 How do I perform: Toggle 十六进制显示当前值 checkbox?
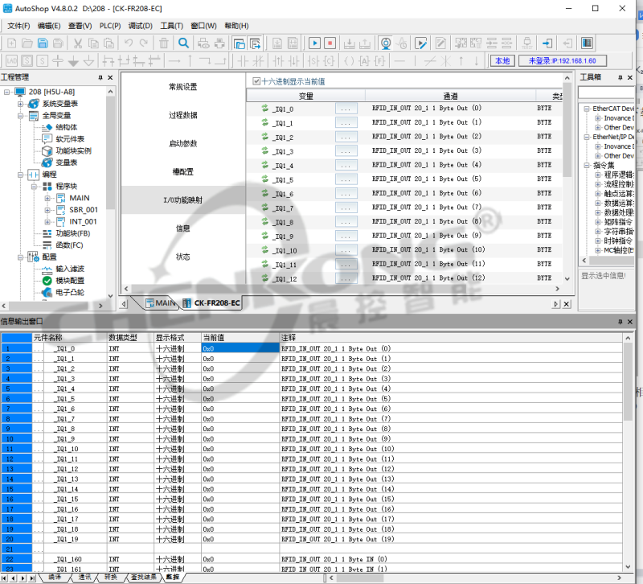click(256, 81)
